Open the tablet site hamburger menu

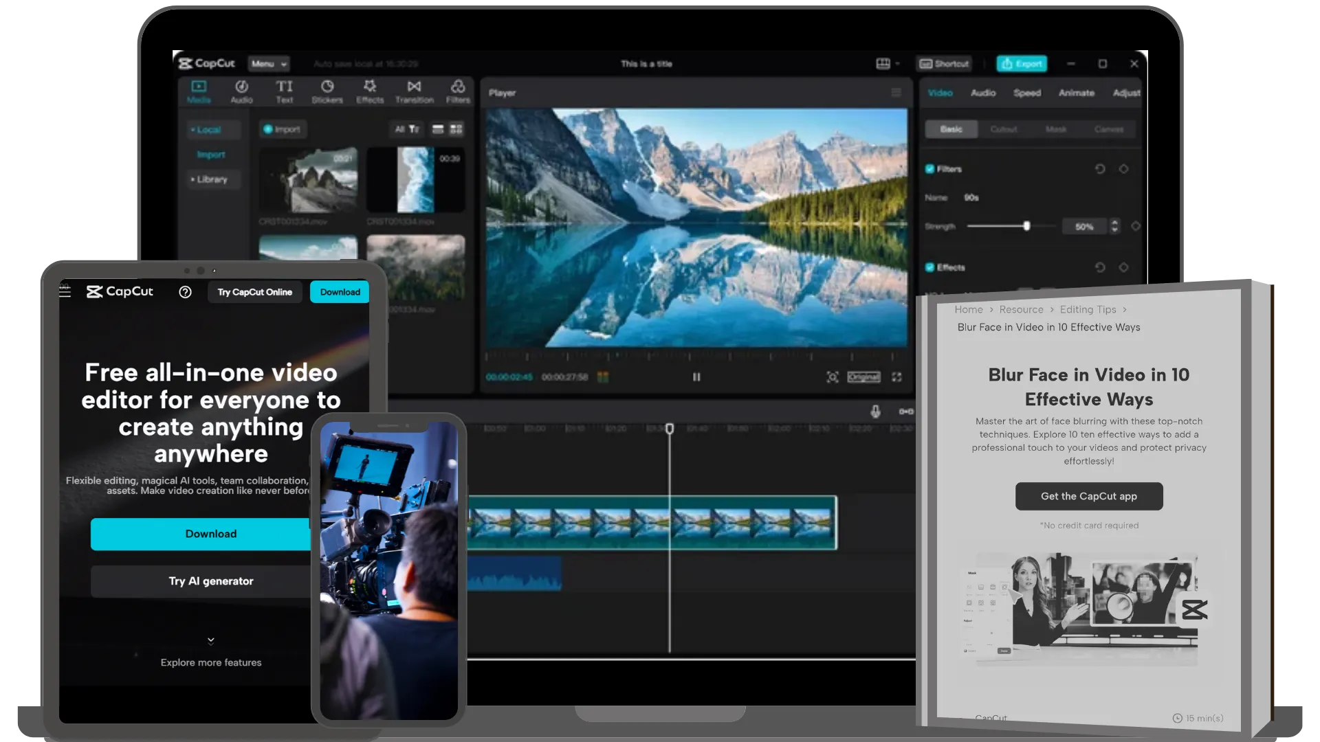pyautogui.click(x=65, y=292)
